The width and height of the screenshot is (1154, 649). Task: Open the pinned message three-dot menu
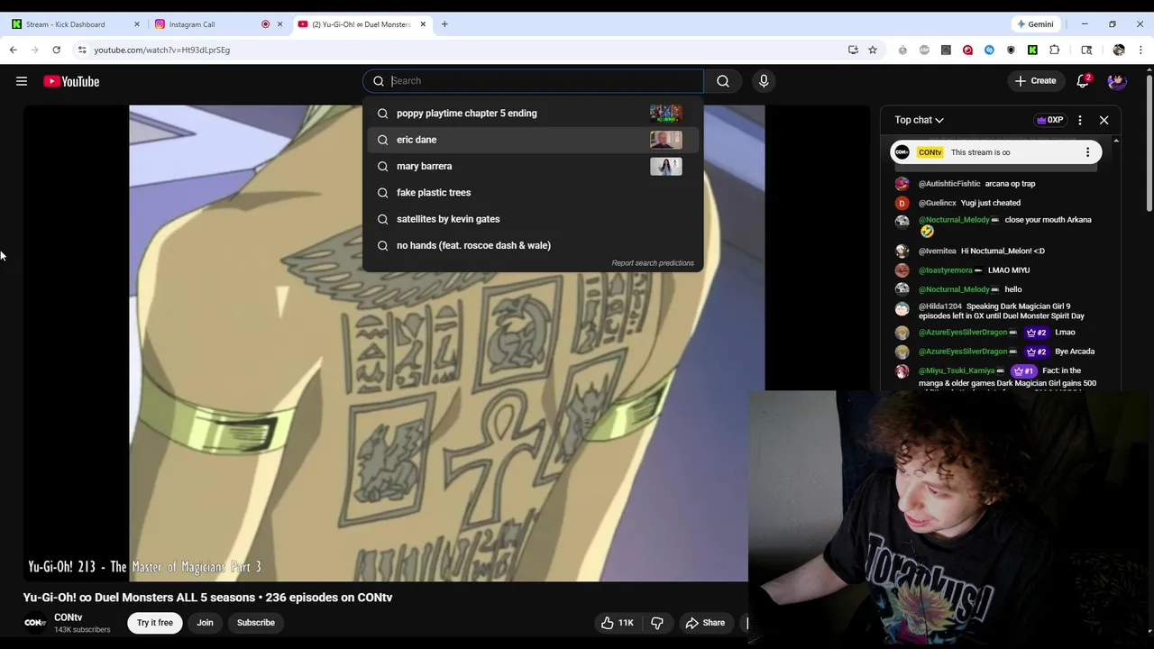pyautogui.click(x=1087, y=152)
